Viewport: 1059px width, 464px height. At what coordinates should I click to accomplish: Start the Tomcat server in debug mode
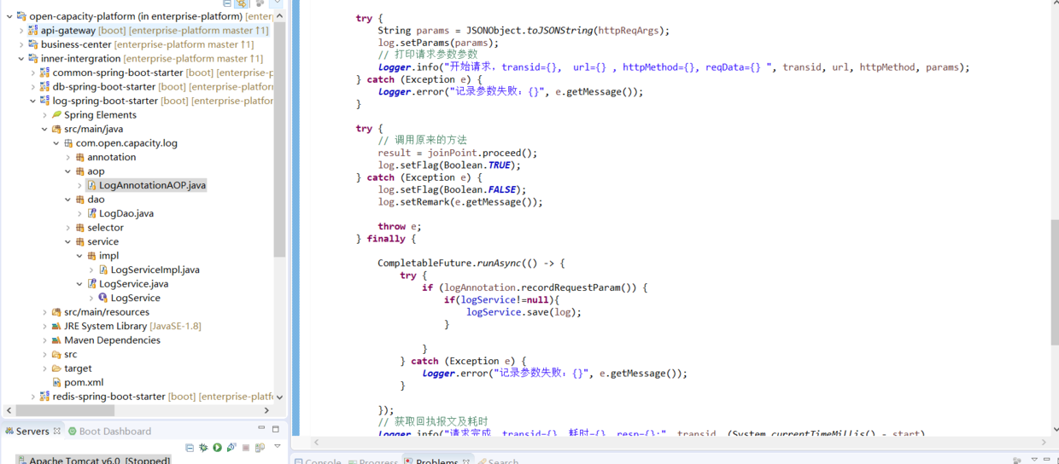(203, 447)
